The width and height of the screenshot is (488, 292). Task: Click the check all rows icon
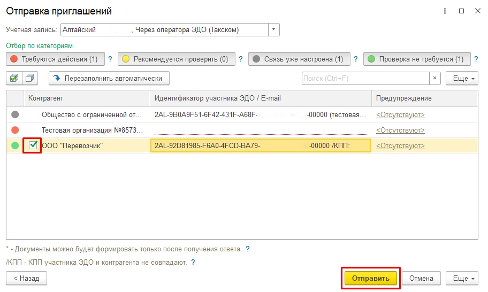tap(14, 78)
